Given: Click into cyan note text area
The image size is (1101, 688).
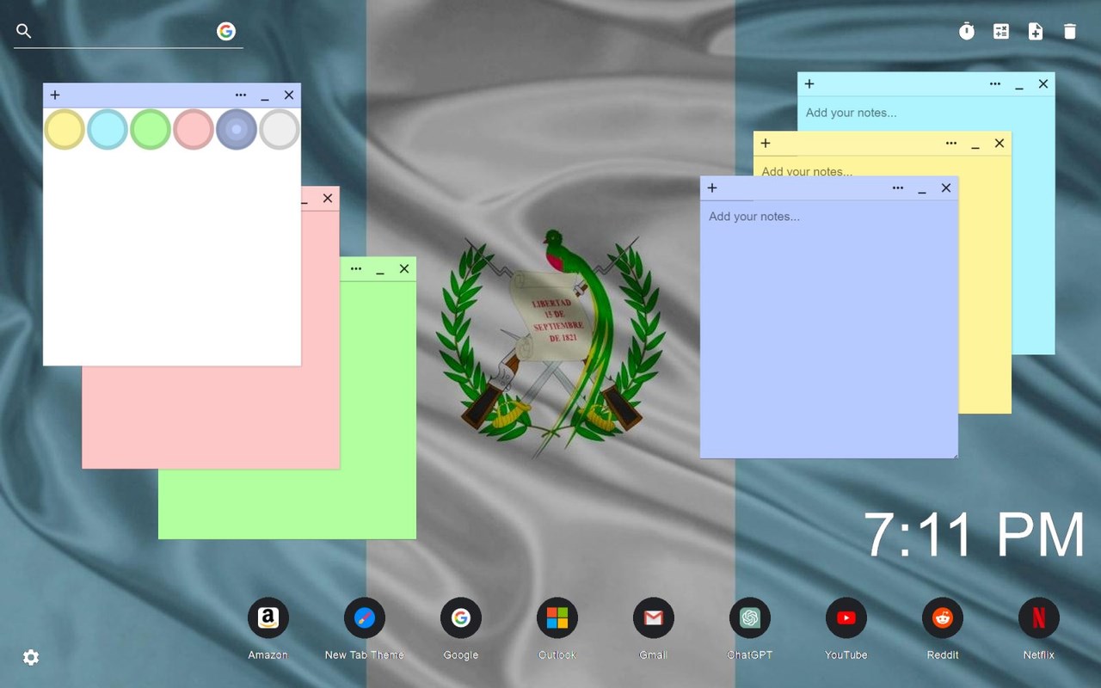Looking at the screenshot, I should 926,113.
